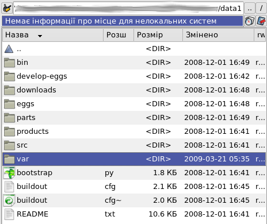This screenshot has height=224, width=267.
Task: Open the bookmarks icon button
Action: click(261, 21)
